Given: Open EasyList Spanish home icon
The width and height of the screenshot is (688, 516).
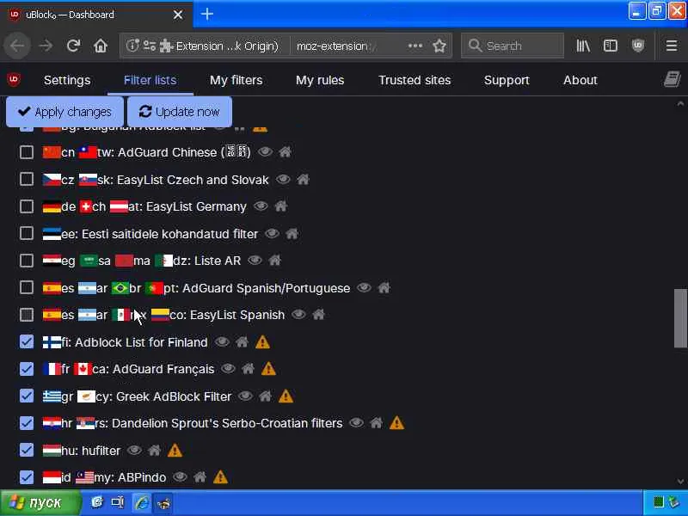Looking at the screenshot, I should 318,314.
